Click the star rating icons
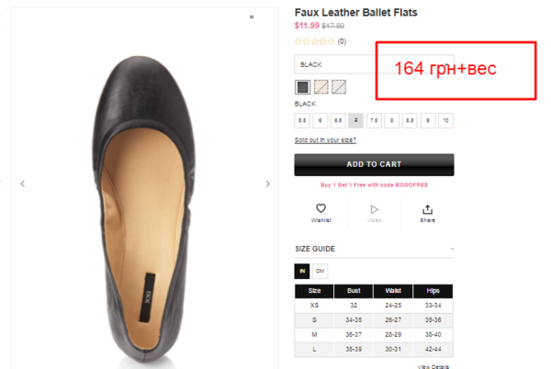The image size is (551, 369). (x=314, y=41)
